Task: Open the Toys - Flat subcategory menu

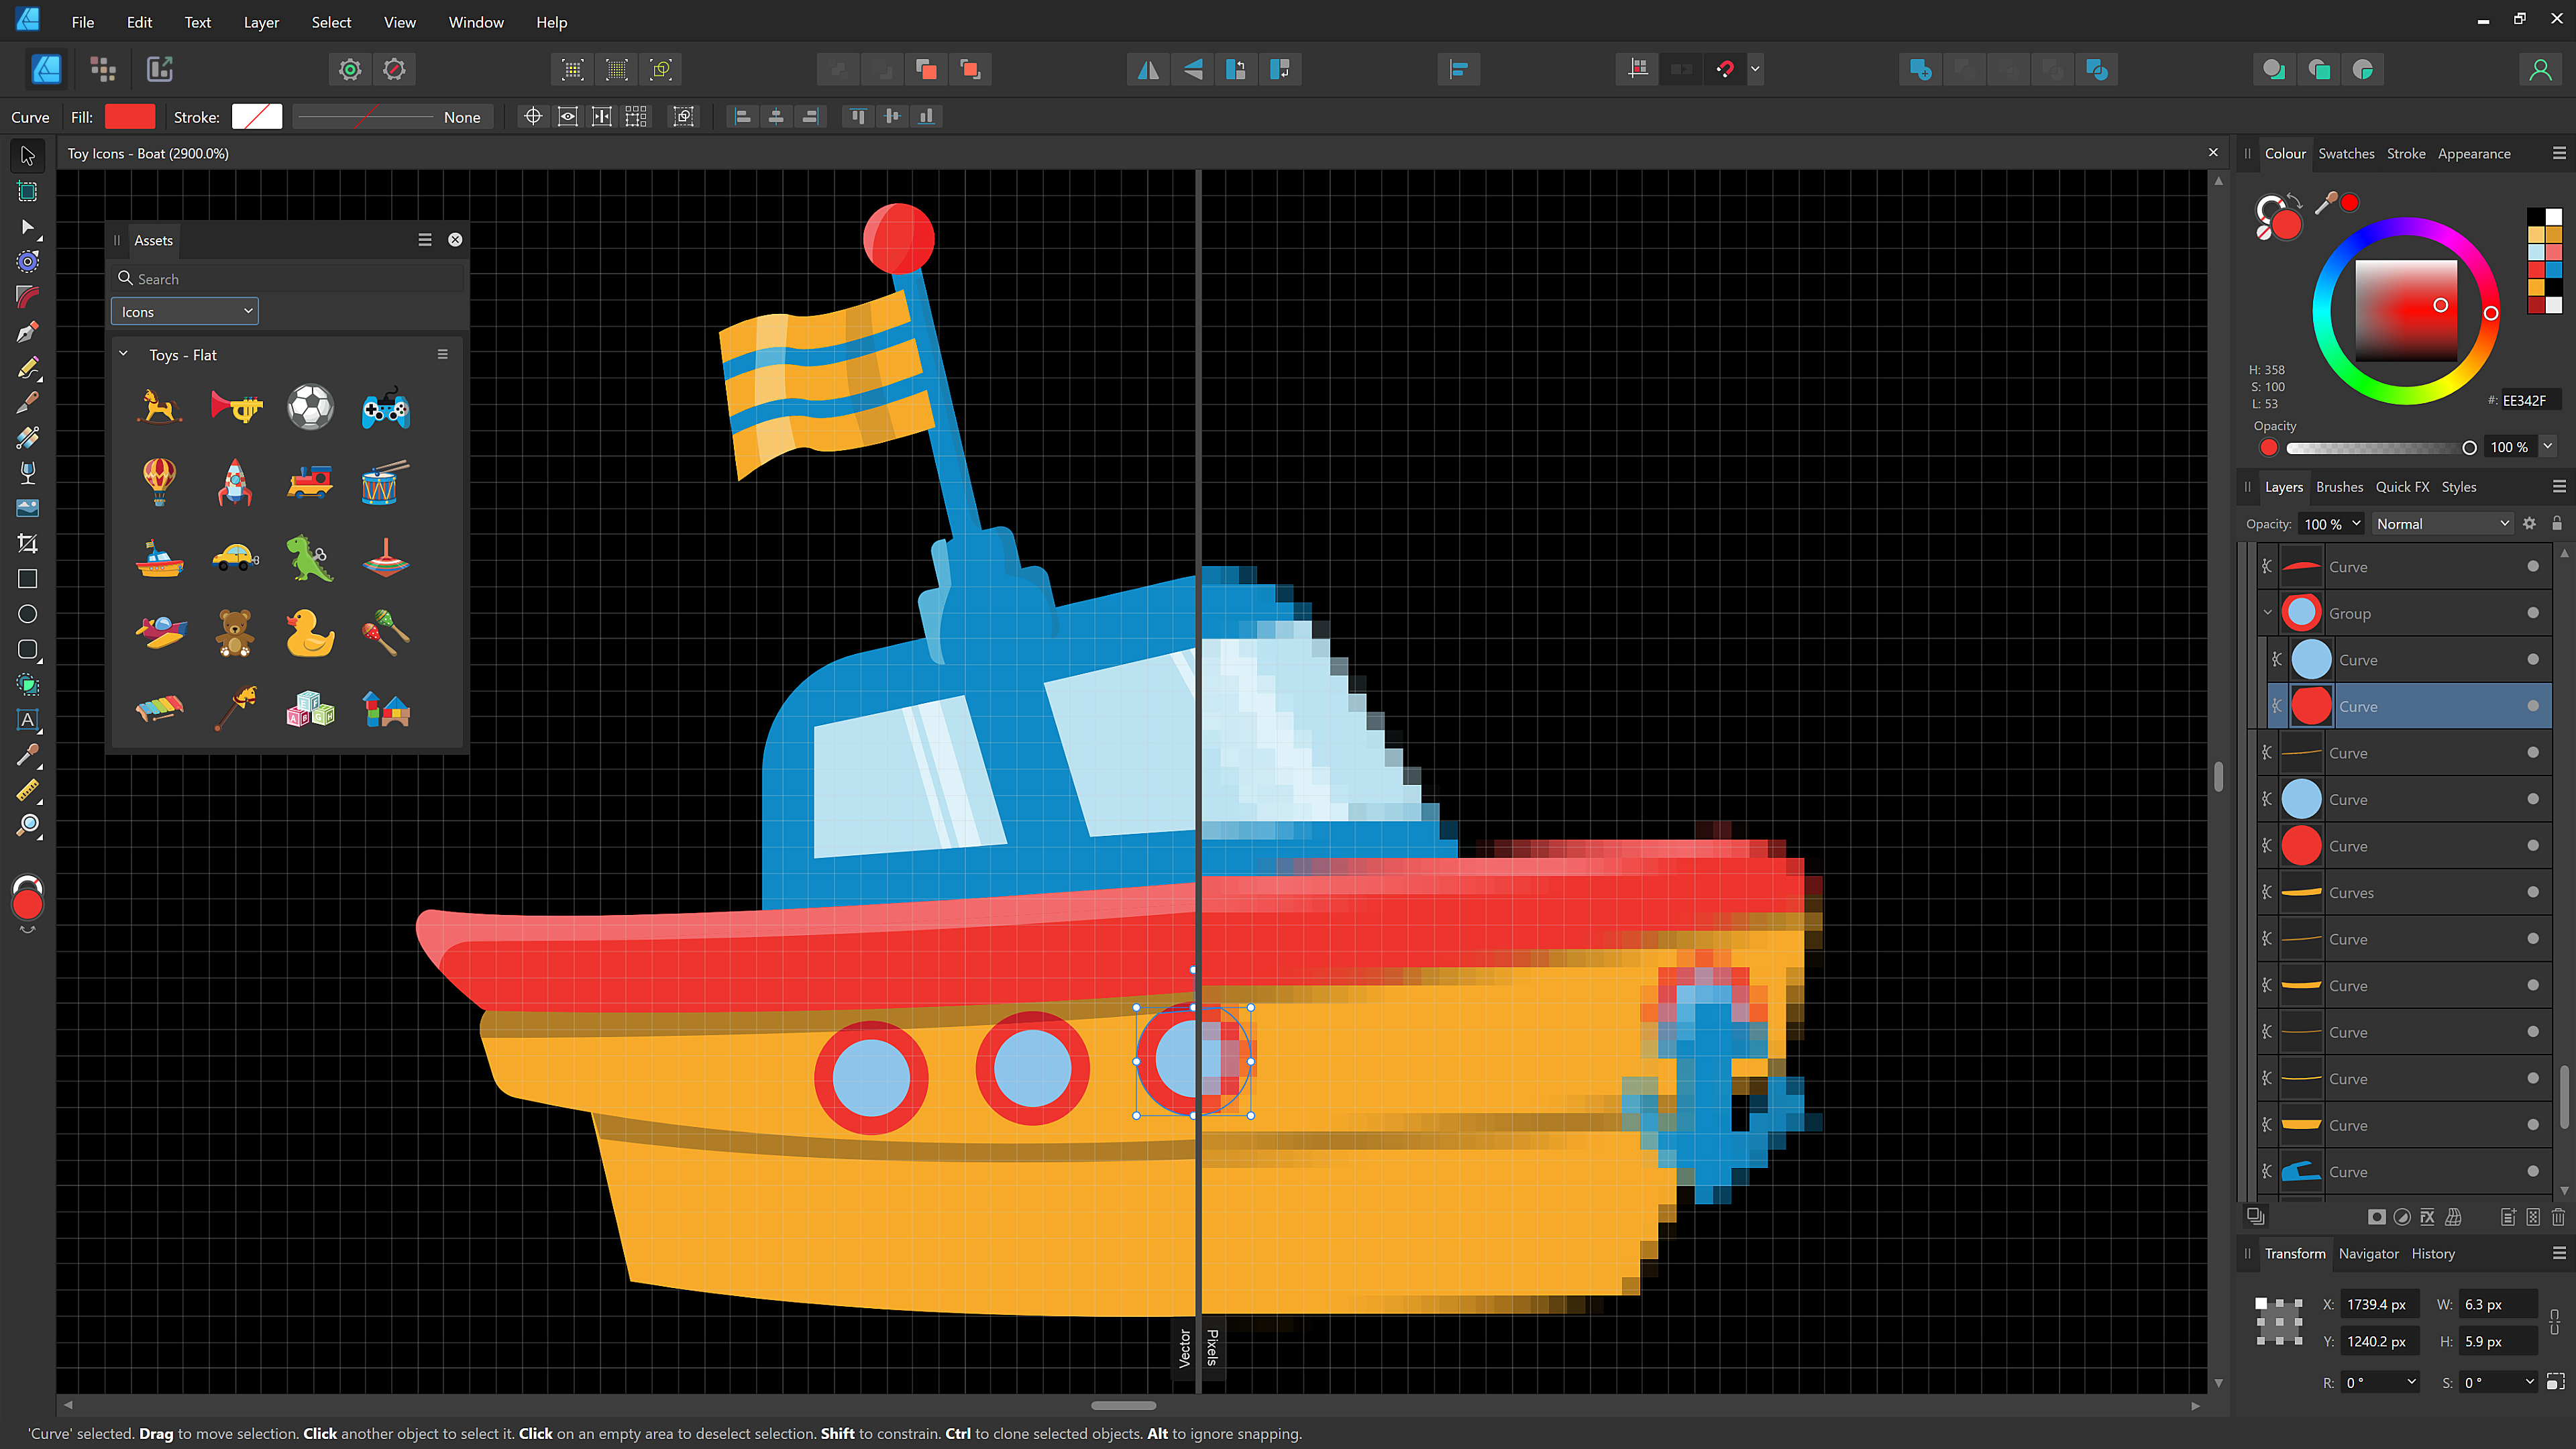Action: click(443, 354)
